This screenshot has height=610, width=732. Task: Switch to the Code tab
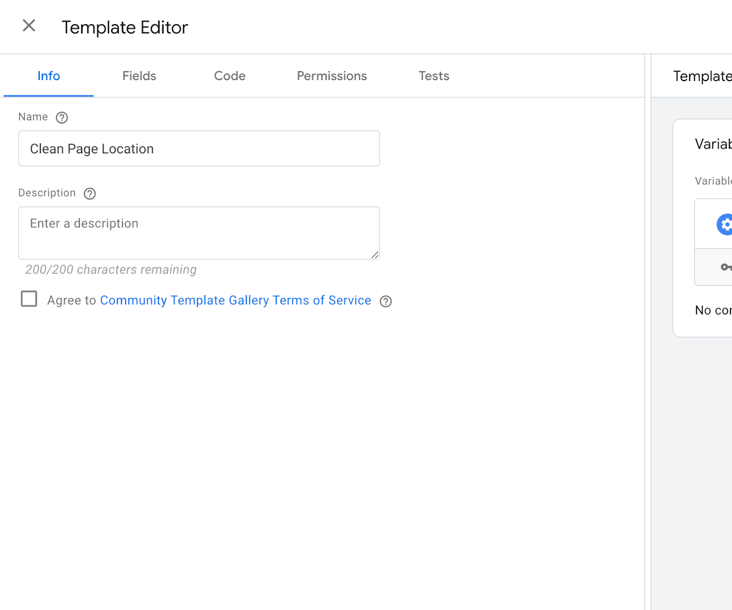coord(230,76)
